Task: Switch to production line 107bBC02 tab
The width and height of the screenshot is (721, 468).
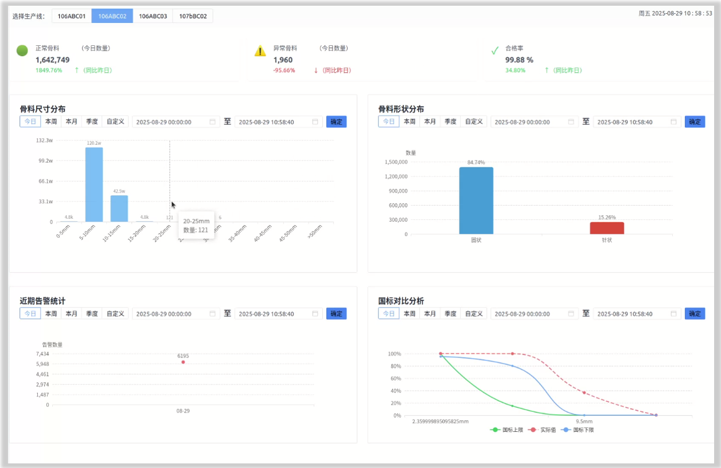Action: coord(193,16)
